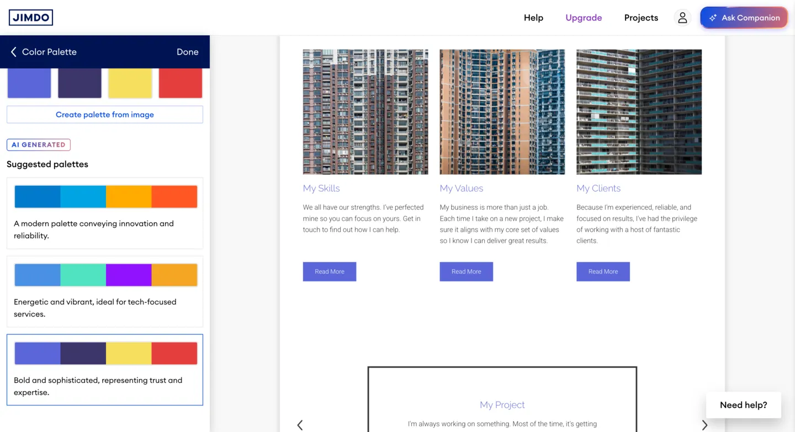Select the bold and sophisticated palette
This screenshot has height=432, width=795.
[x=105, y=370]
